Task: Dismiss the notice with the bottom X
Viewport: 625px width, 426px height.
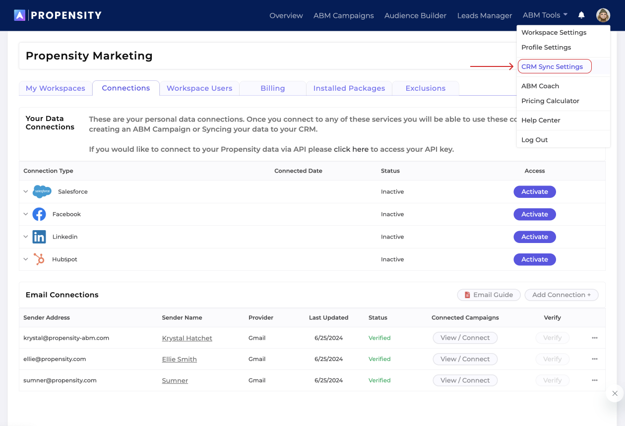Action: [615, 393]
